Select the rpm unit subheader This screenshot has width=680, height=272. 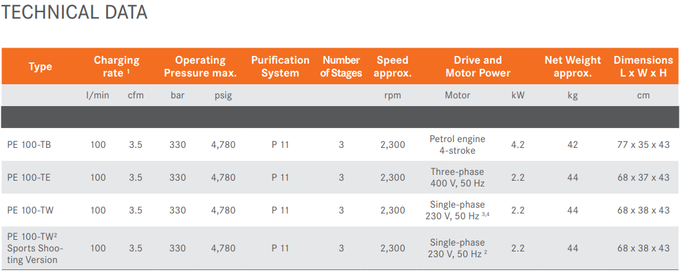point(392,95)
